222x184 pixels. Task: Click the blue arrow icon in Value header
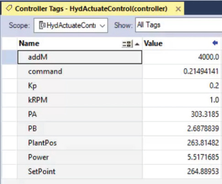point(215,43)
